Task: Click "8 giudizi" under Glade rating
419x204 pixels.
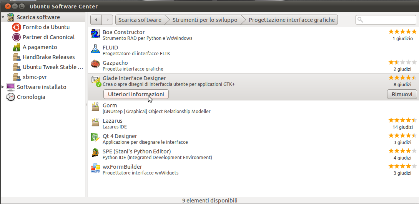Action: coord(402,85)
